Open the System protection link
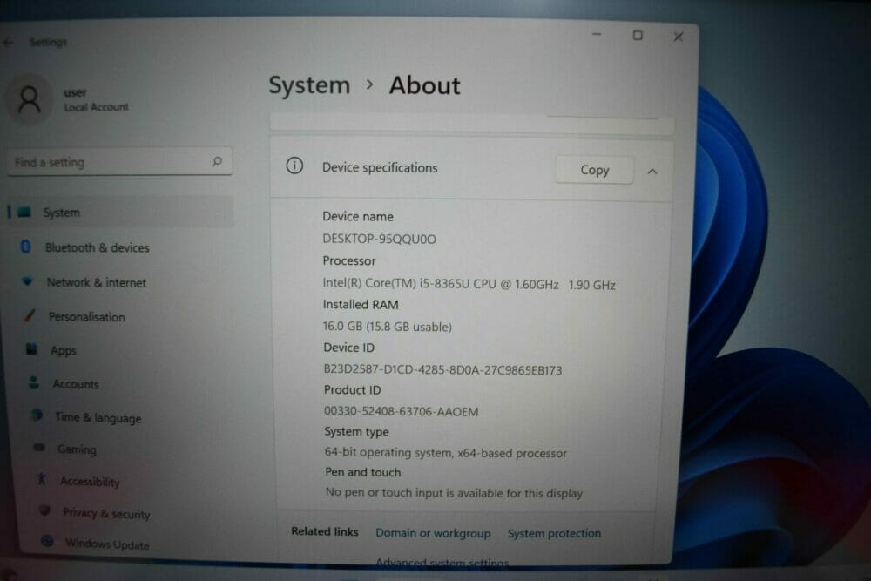The height and width of the screenshot is (581, 871). tap(554, 533)
